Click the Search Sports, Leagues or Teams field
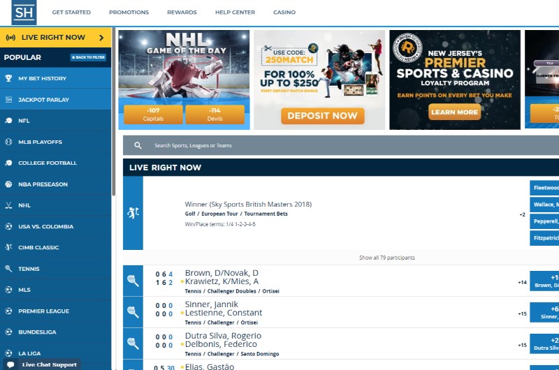The height and width of the screenshot is (370, 559). (x=341, y=145)
